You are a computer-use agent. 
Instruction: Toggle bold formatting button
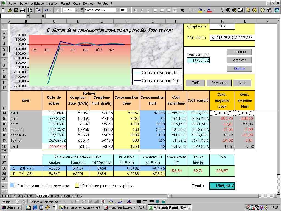click(135, 10)
